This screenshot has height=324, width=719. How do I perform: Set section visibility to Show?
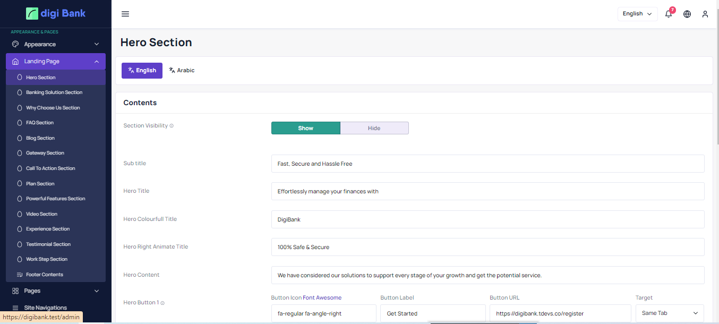(x=305, y=128)
